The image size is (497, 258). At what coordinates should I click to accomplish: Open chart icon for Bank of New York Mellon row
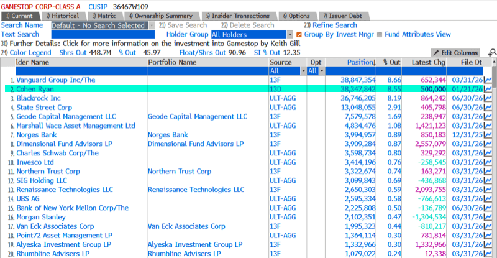point(488,208)
